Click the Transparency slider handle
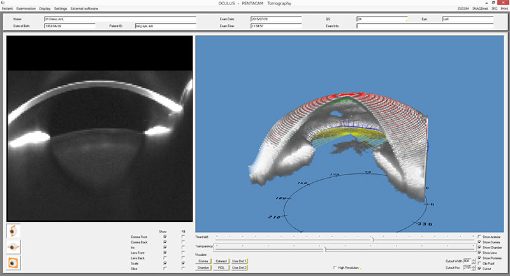Image resolution: width=510 pixels, height=276 pixels. tap(324, 249)
